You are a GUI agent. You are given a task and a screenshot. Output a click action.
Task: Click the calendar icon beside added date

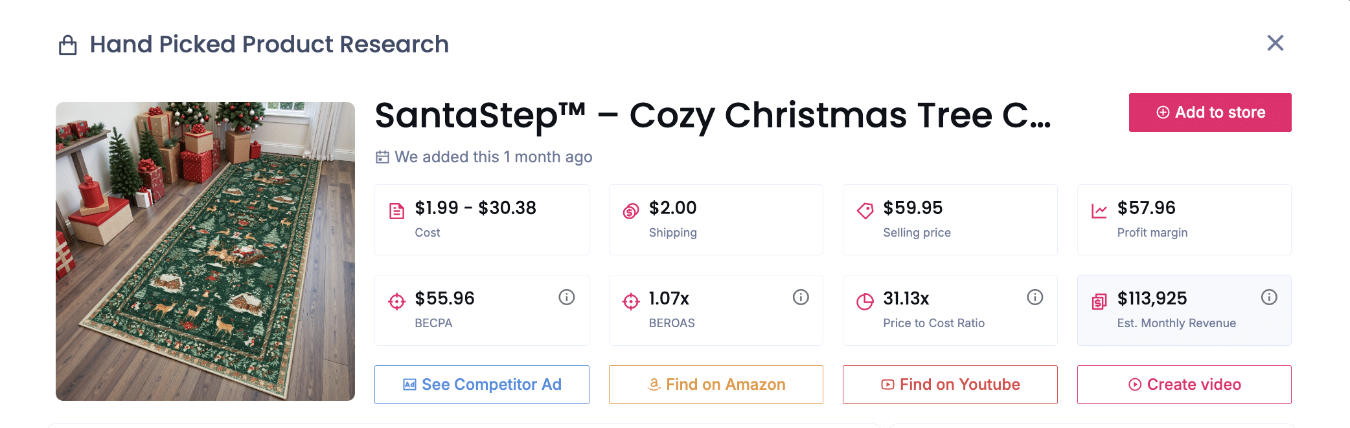coord(383,157)
